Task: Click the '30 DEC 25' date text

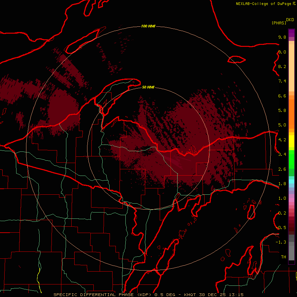Action: [x=212, y=295]
